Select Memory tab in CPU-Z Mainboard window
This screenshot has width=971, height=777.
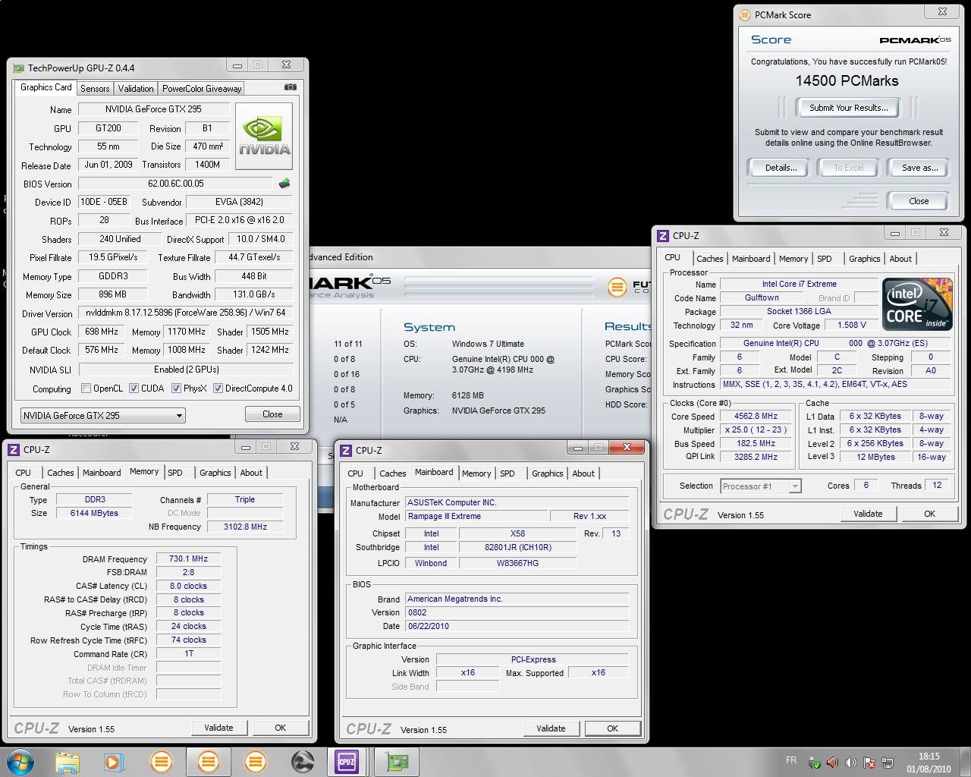[476, 473]
